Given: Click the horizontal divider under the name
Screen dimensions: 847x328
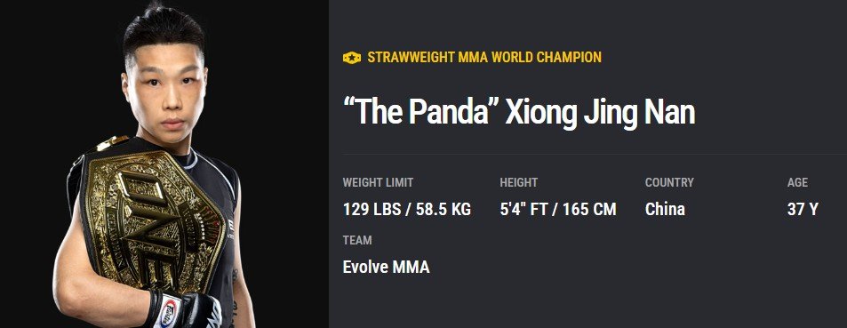Looking at the screenshot, I should pos(595,154).
